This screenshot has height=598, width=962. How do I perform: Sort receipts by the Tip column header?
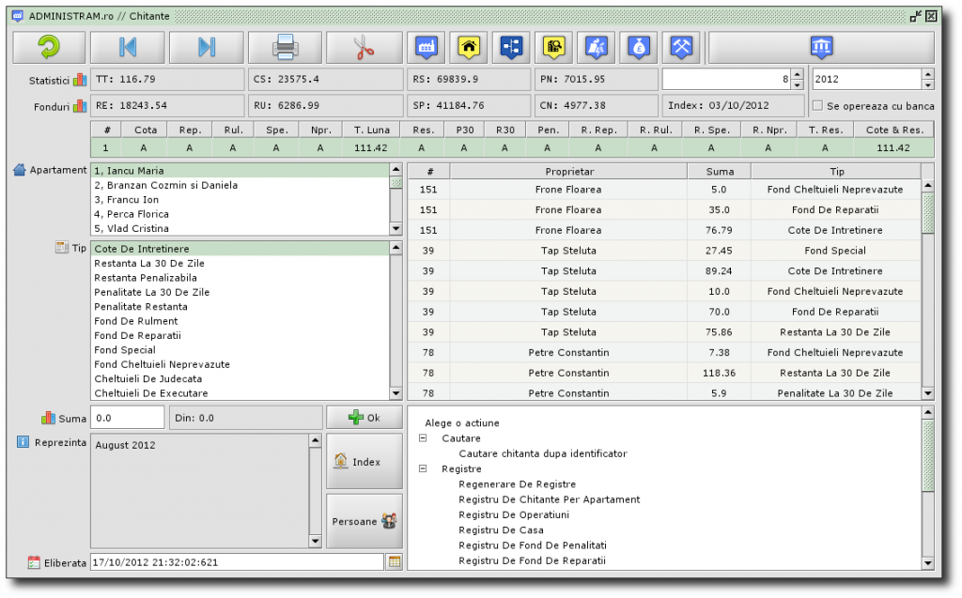pos(836,171)
